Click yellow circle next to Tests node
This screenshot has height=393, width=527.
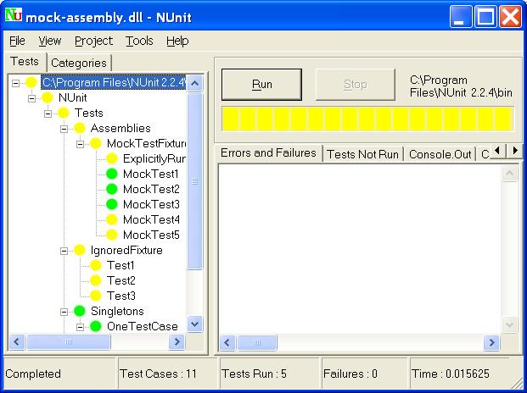pyautogui.click(x=63, y=113)
